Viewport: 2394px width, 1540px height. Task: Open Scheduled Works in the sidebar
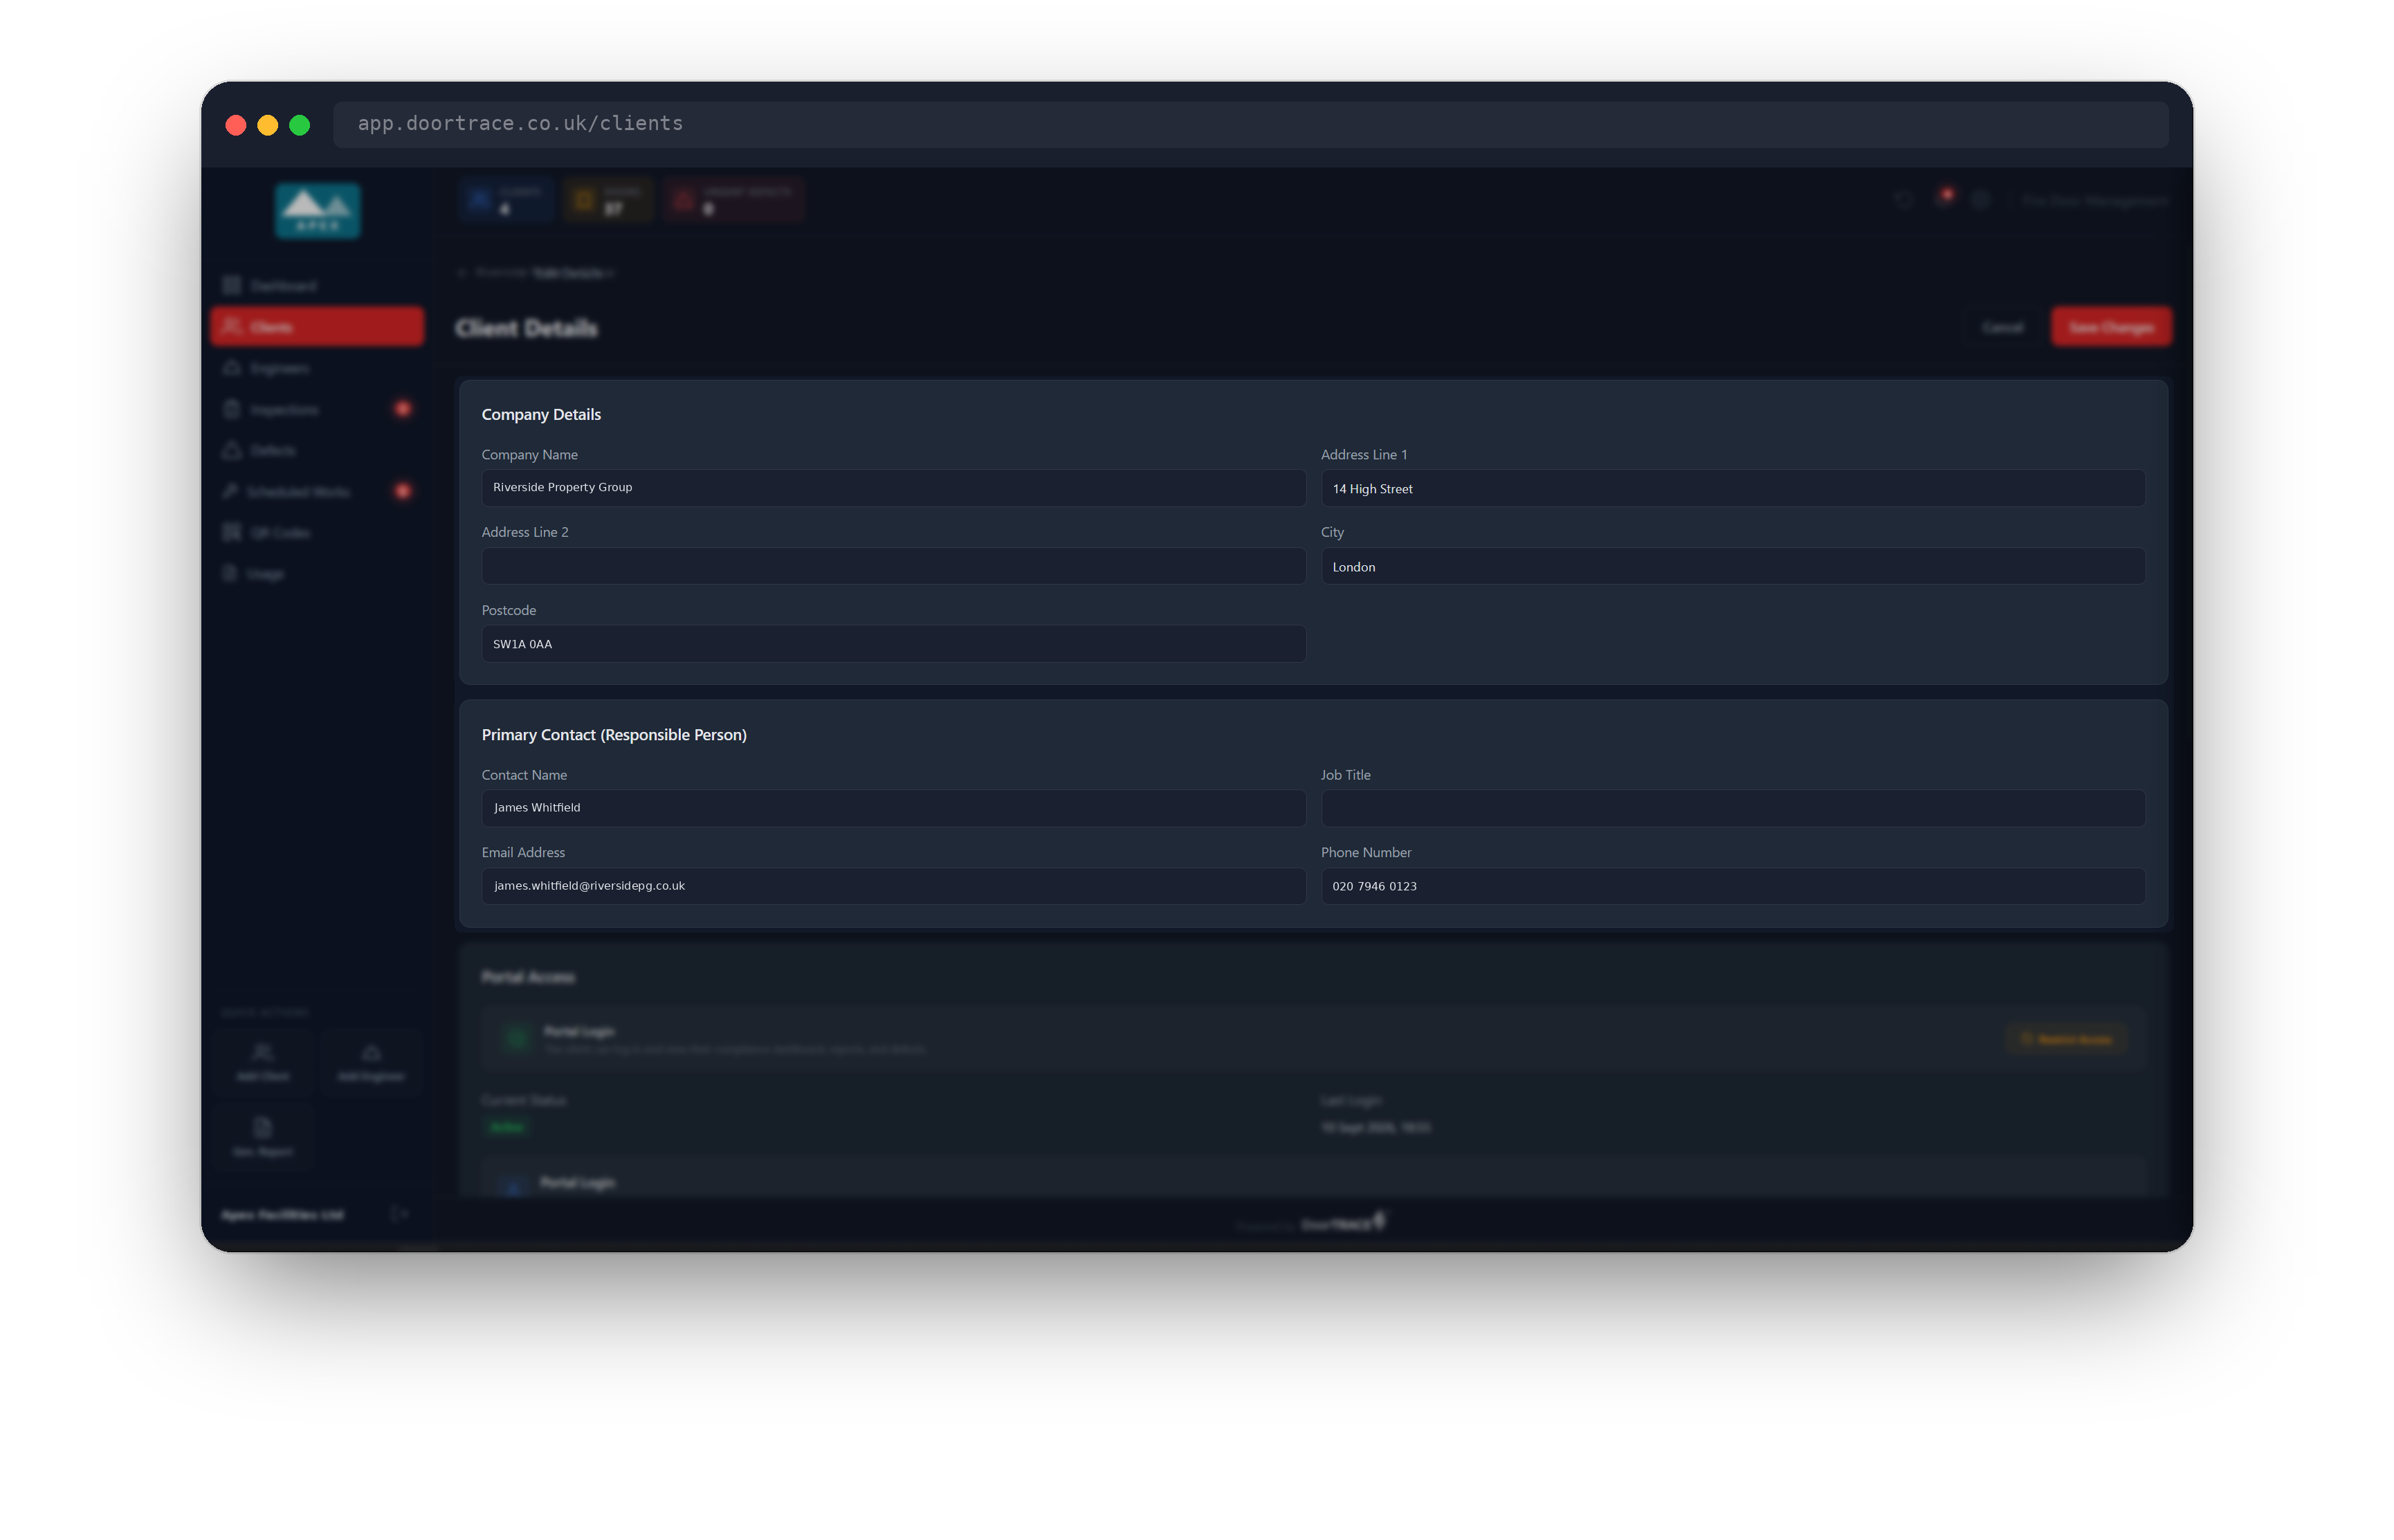pyautogui.click(x=317, y=492)
